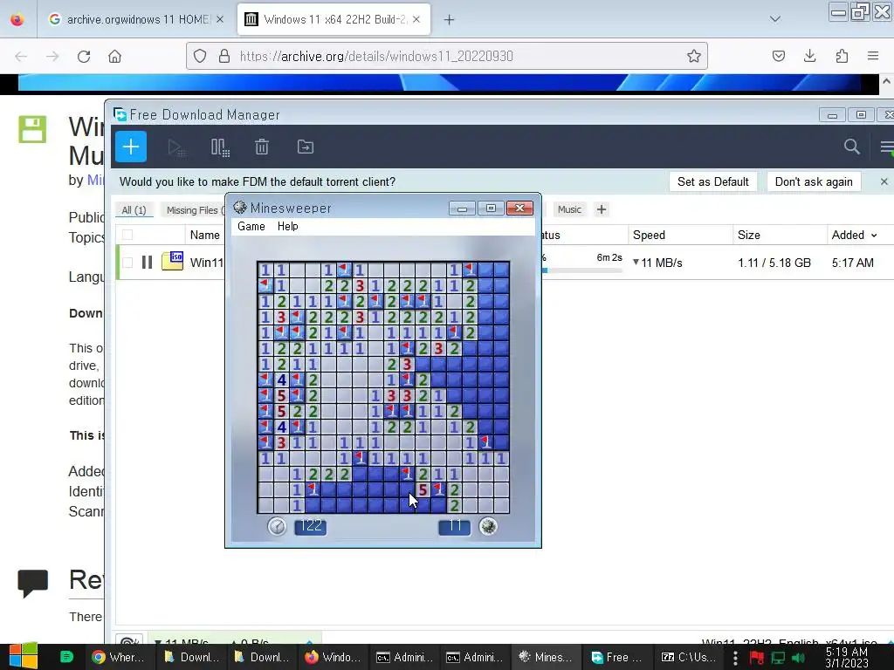Open a new Firefox tab
The width and height of the screenshot is (894, 670).
click(x=450, y=19)
